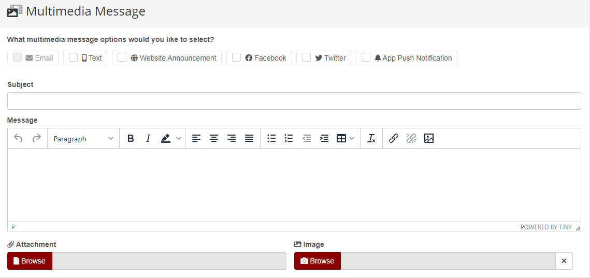Browse for an attachment file
590x278 pixels.
pyautogui.click(x=30, y=261)
